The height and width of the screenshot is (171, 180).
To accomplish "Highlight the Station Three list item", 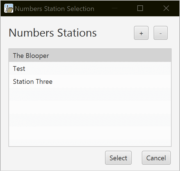I will tap(33, 82).
